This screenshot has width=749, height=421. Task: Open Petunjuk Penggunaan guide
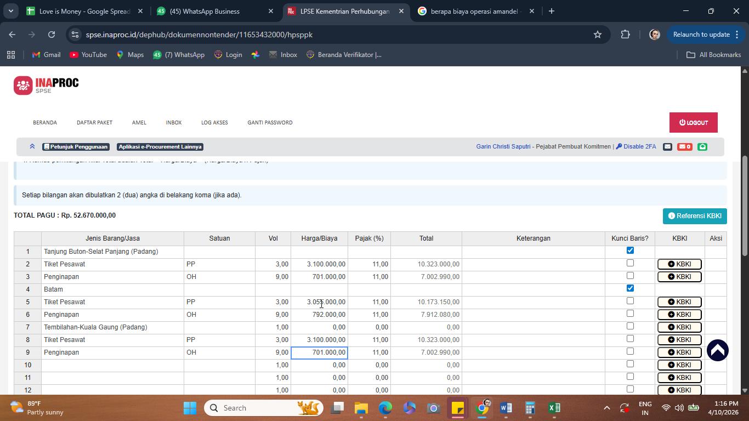coord(76,147)
